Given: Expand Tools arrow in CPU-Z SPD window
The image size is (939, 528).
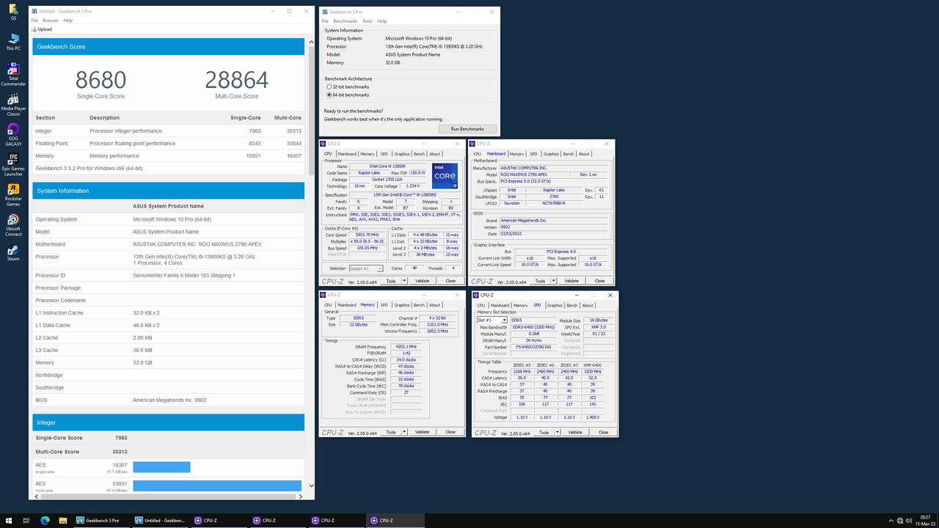Looking at the screenshot, I should coord(556,432).
